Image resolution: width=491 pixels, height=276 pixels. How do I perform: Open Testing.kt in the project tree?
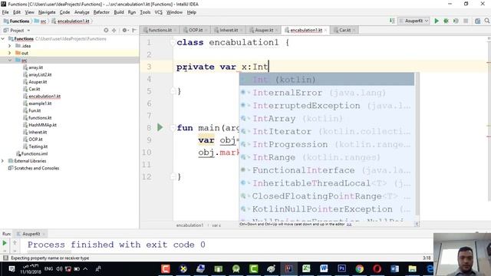click(38, 146)
